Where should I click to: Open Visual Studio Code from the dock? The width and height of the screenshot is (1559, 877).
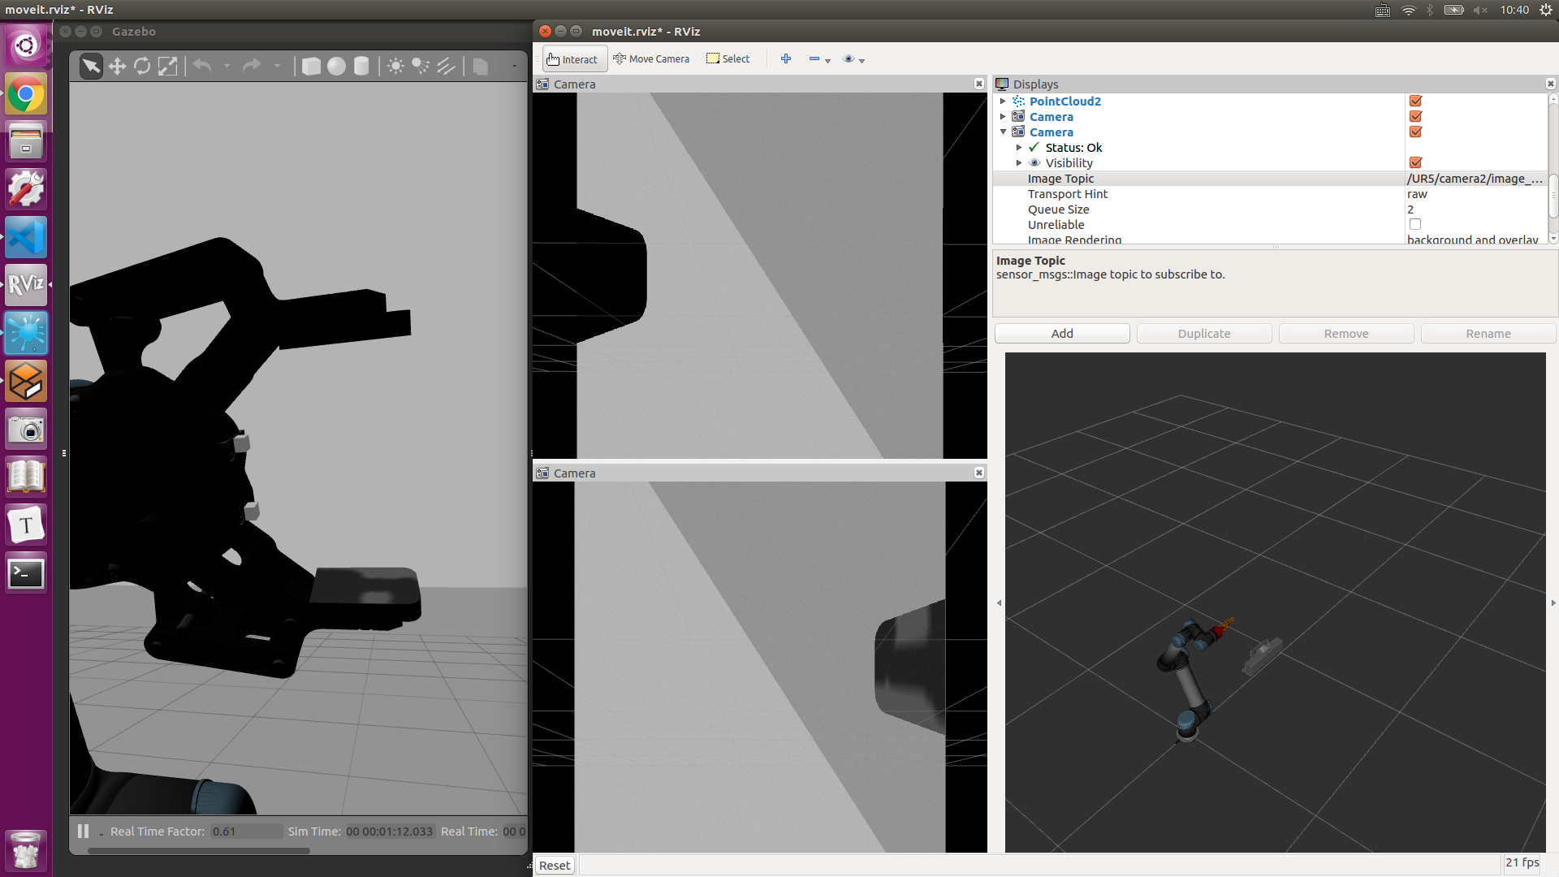pyautogui.click(x=26, y=238)
